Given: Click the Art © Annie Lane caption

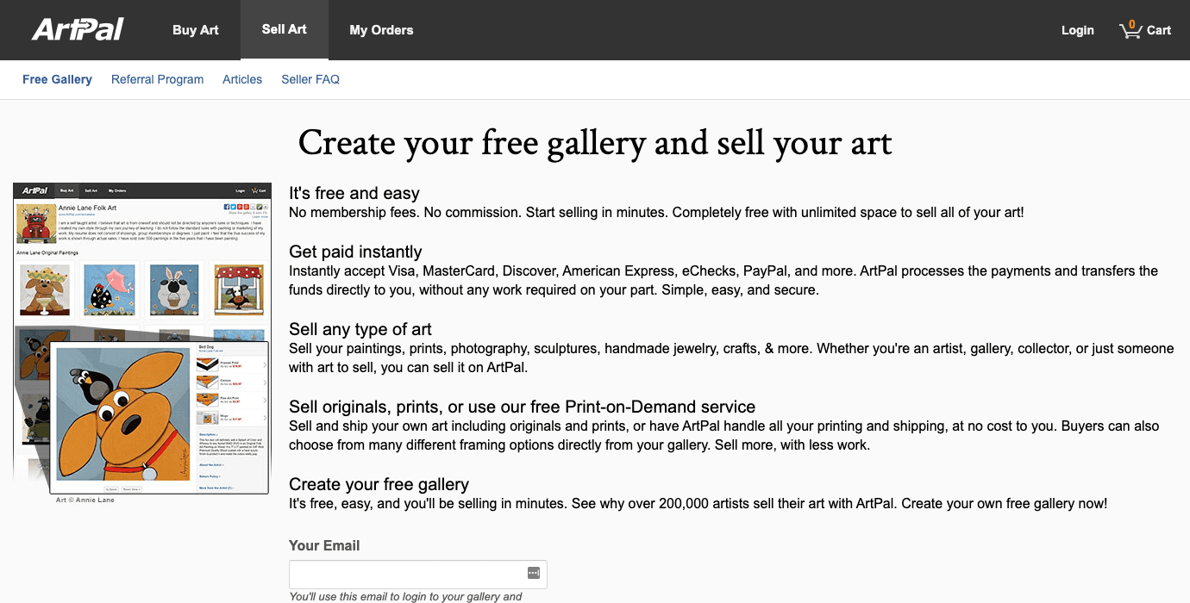Looking at the screenshot, I should coord(87,500).
